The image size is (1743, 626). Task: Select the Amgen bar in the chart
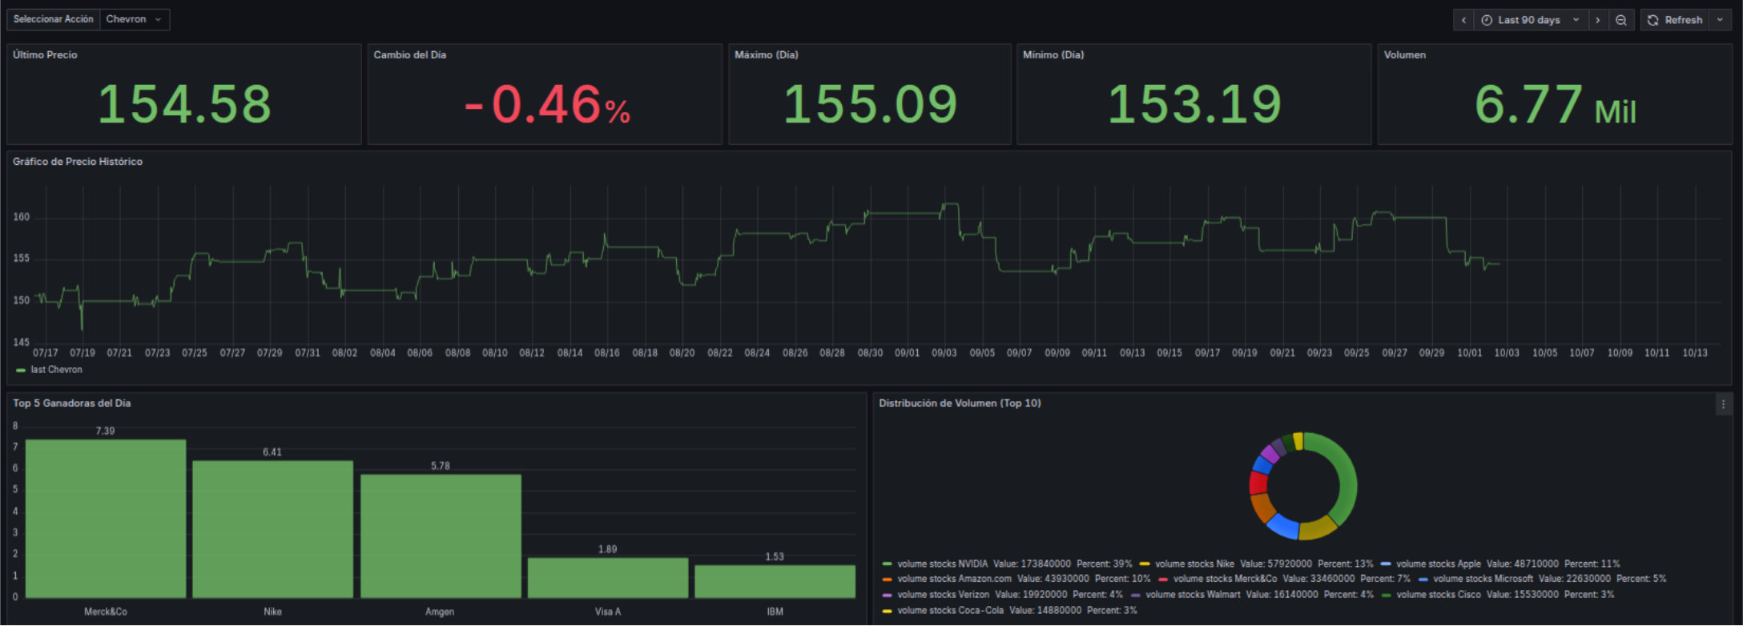point(441,536)
